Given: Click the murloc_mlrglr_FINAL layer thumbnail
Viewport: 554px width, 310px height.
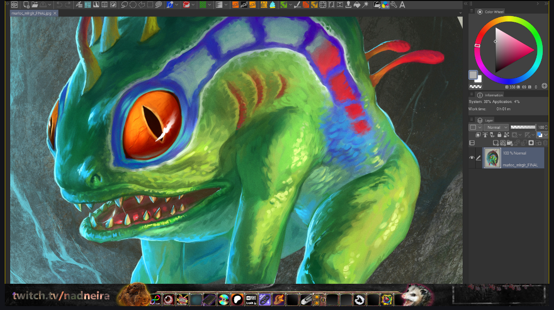Looking at the screenshot, I should [492, 158].
